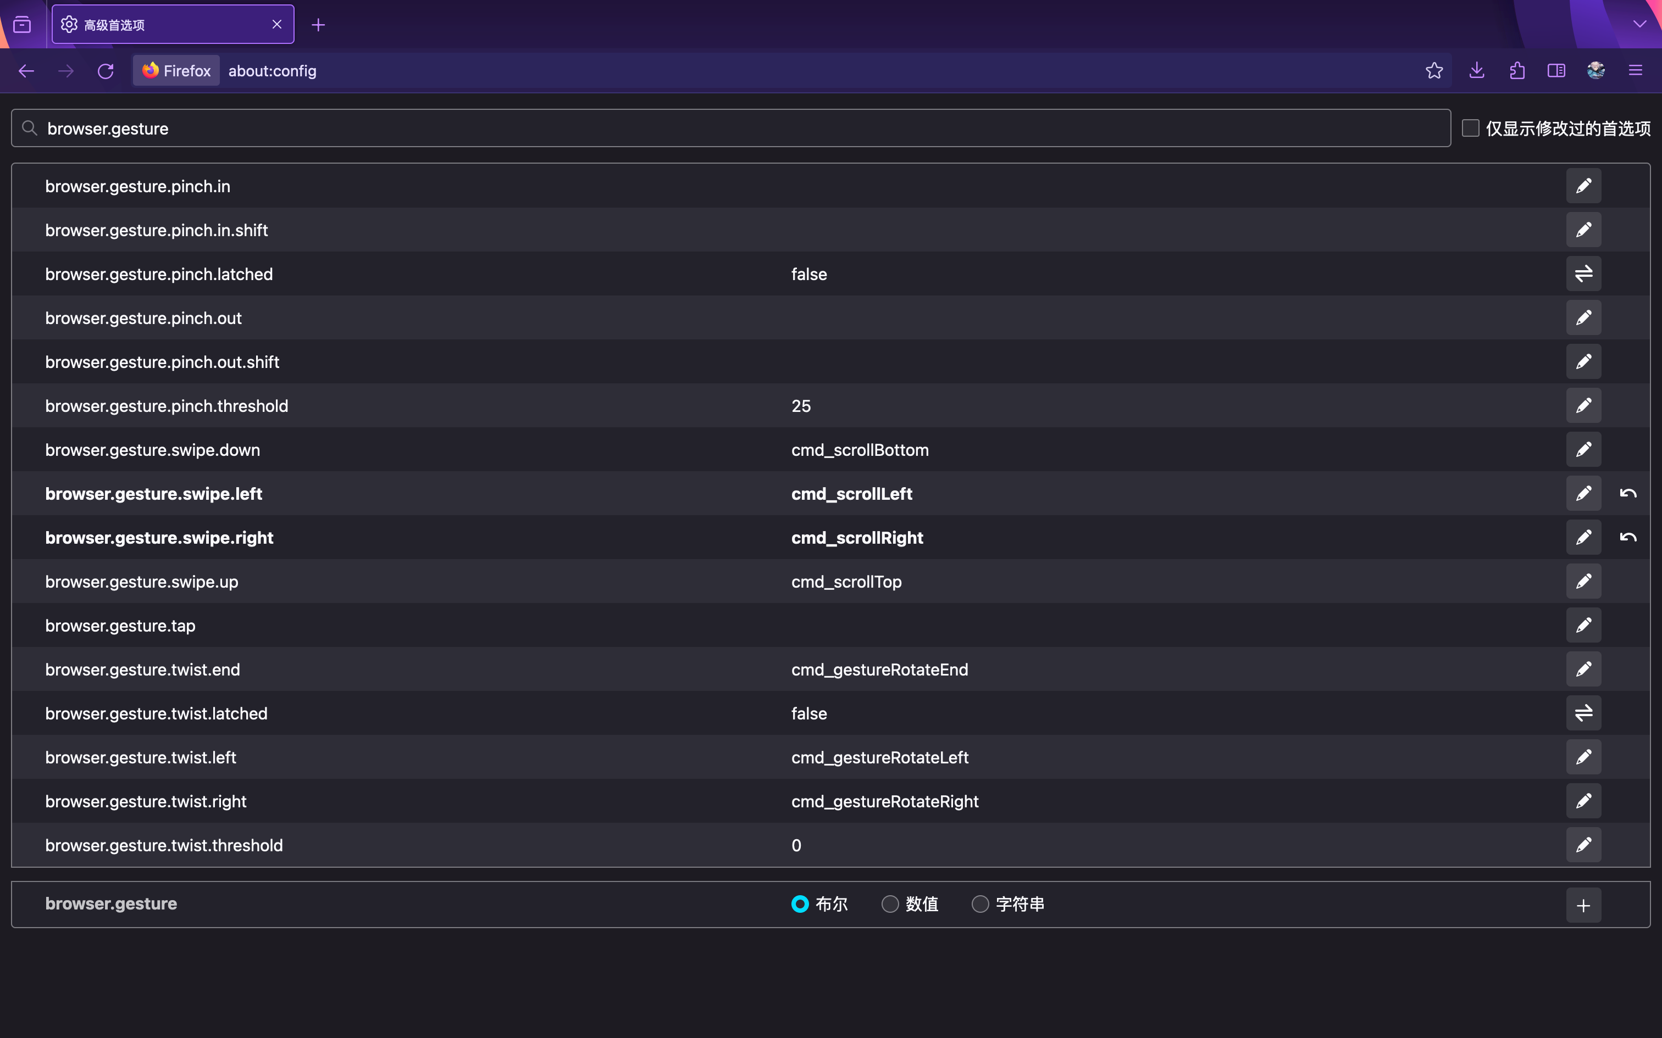
Task: Expand list all tabs chevron
Action: coord(1639,24)
